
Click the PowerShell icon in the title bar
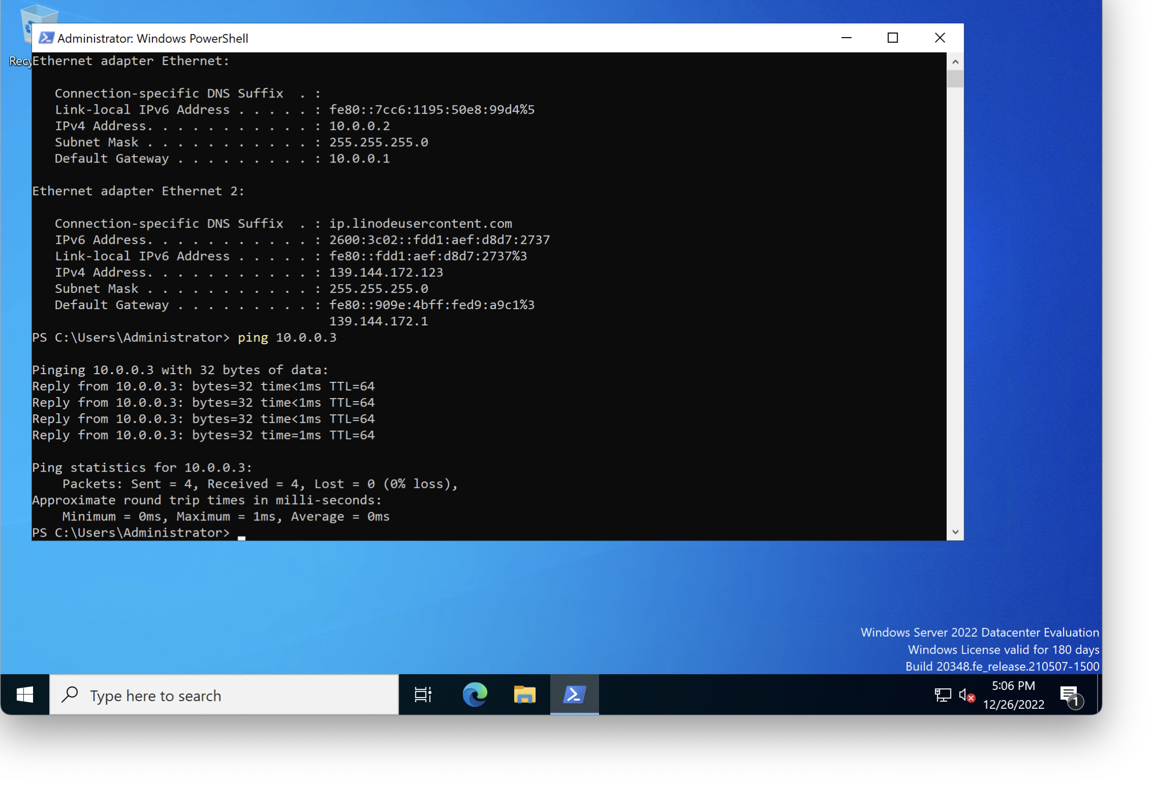[x=46, y=38]
